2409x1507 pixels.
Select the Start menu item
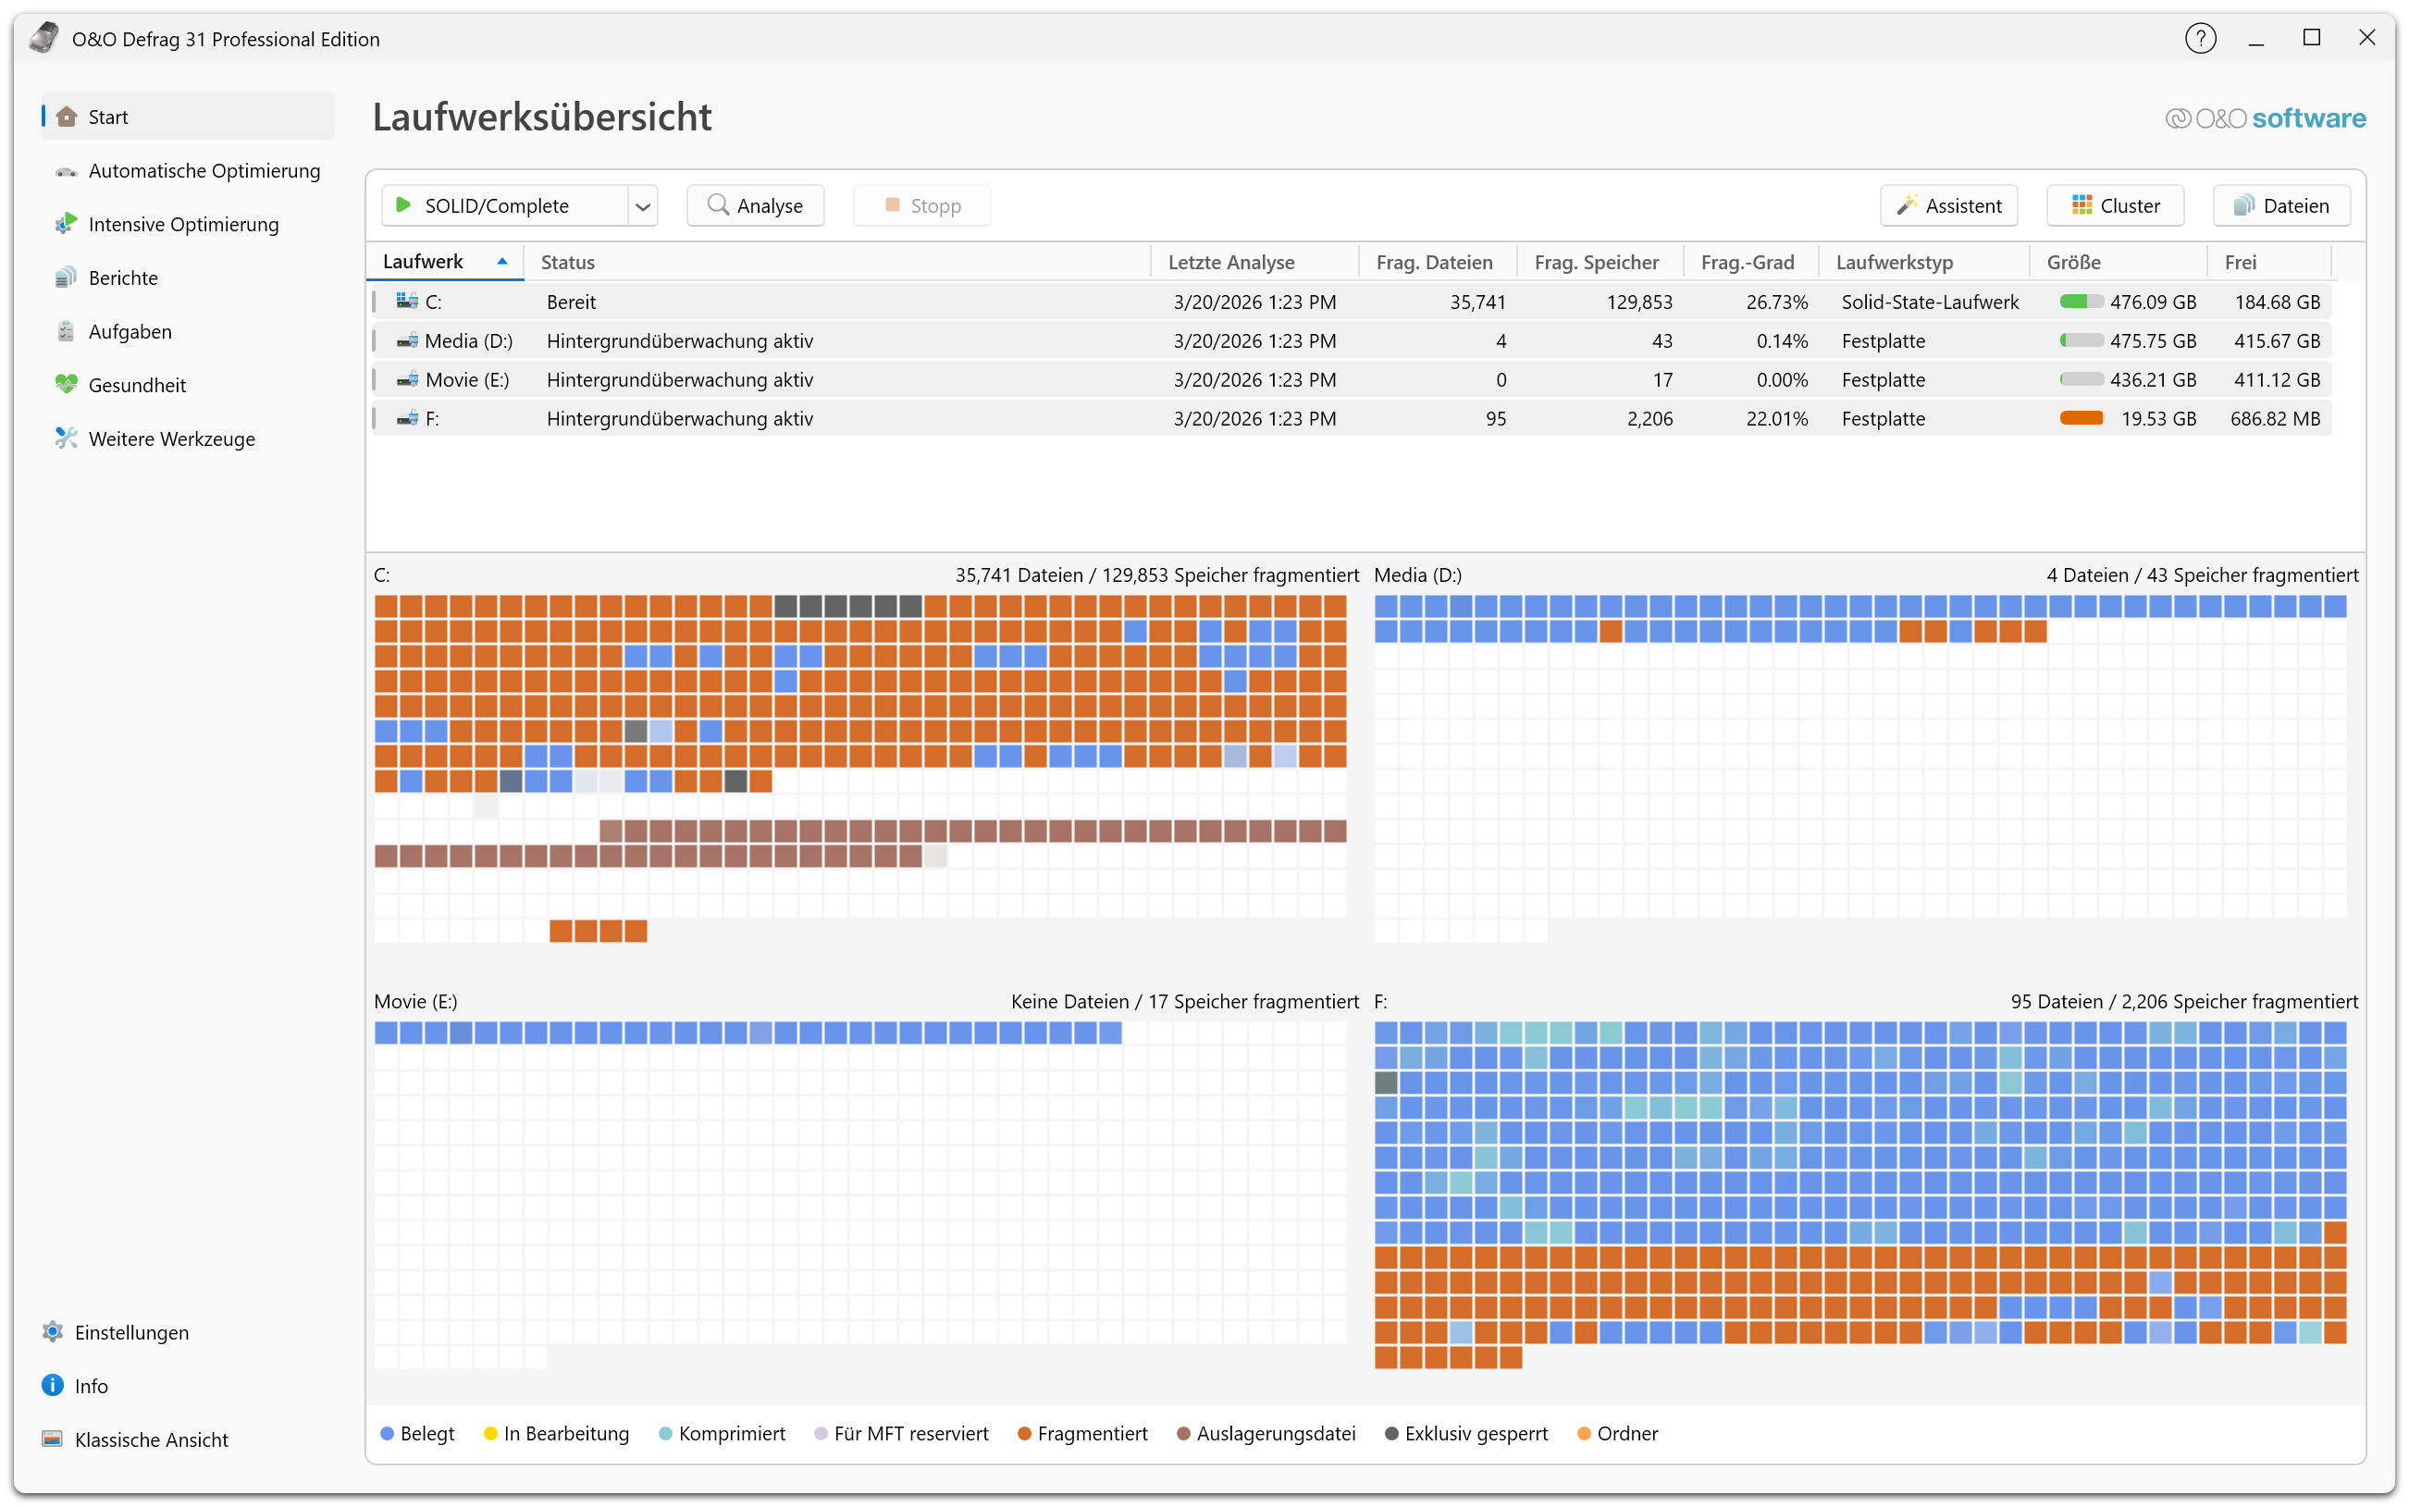pos(107,117)
